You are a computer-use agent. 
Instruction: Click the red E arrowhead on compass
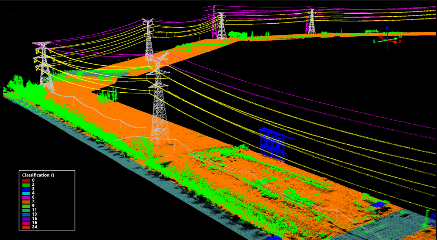point(396,42)
